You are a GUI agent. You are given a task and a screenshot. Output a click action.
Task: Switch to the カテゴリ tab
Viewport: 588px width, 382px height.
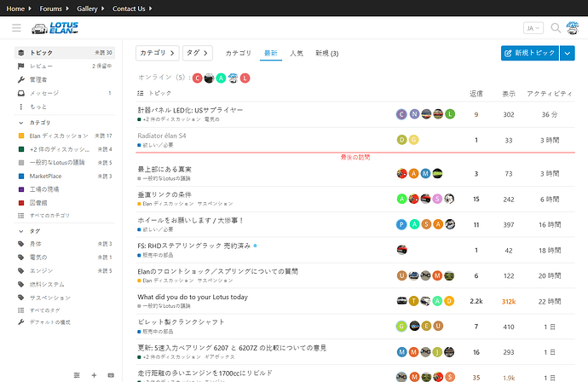(238, 53)
